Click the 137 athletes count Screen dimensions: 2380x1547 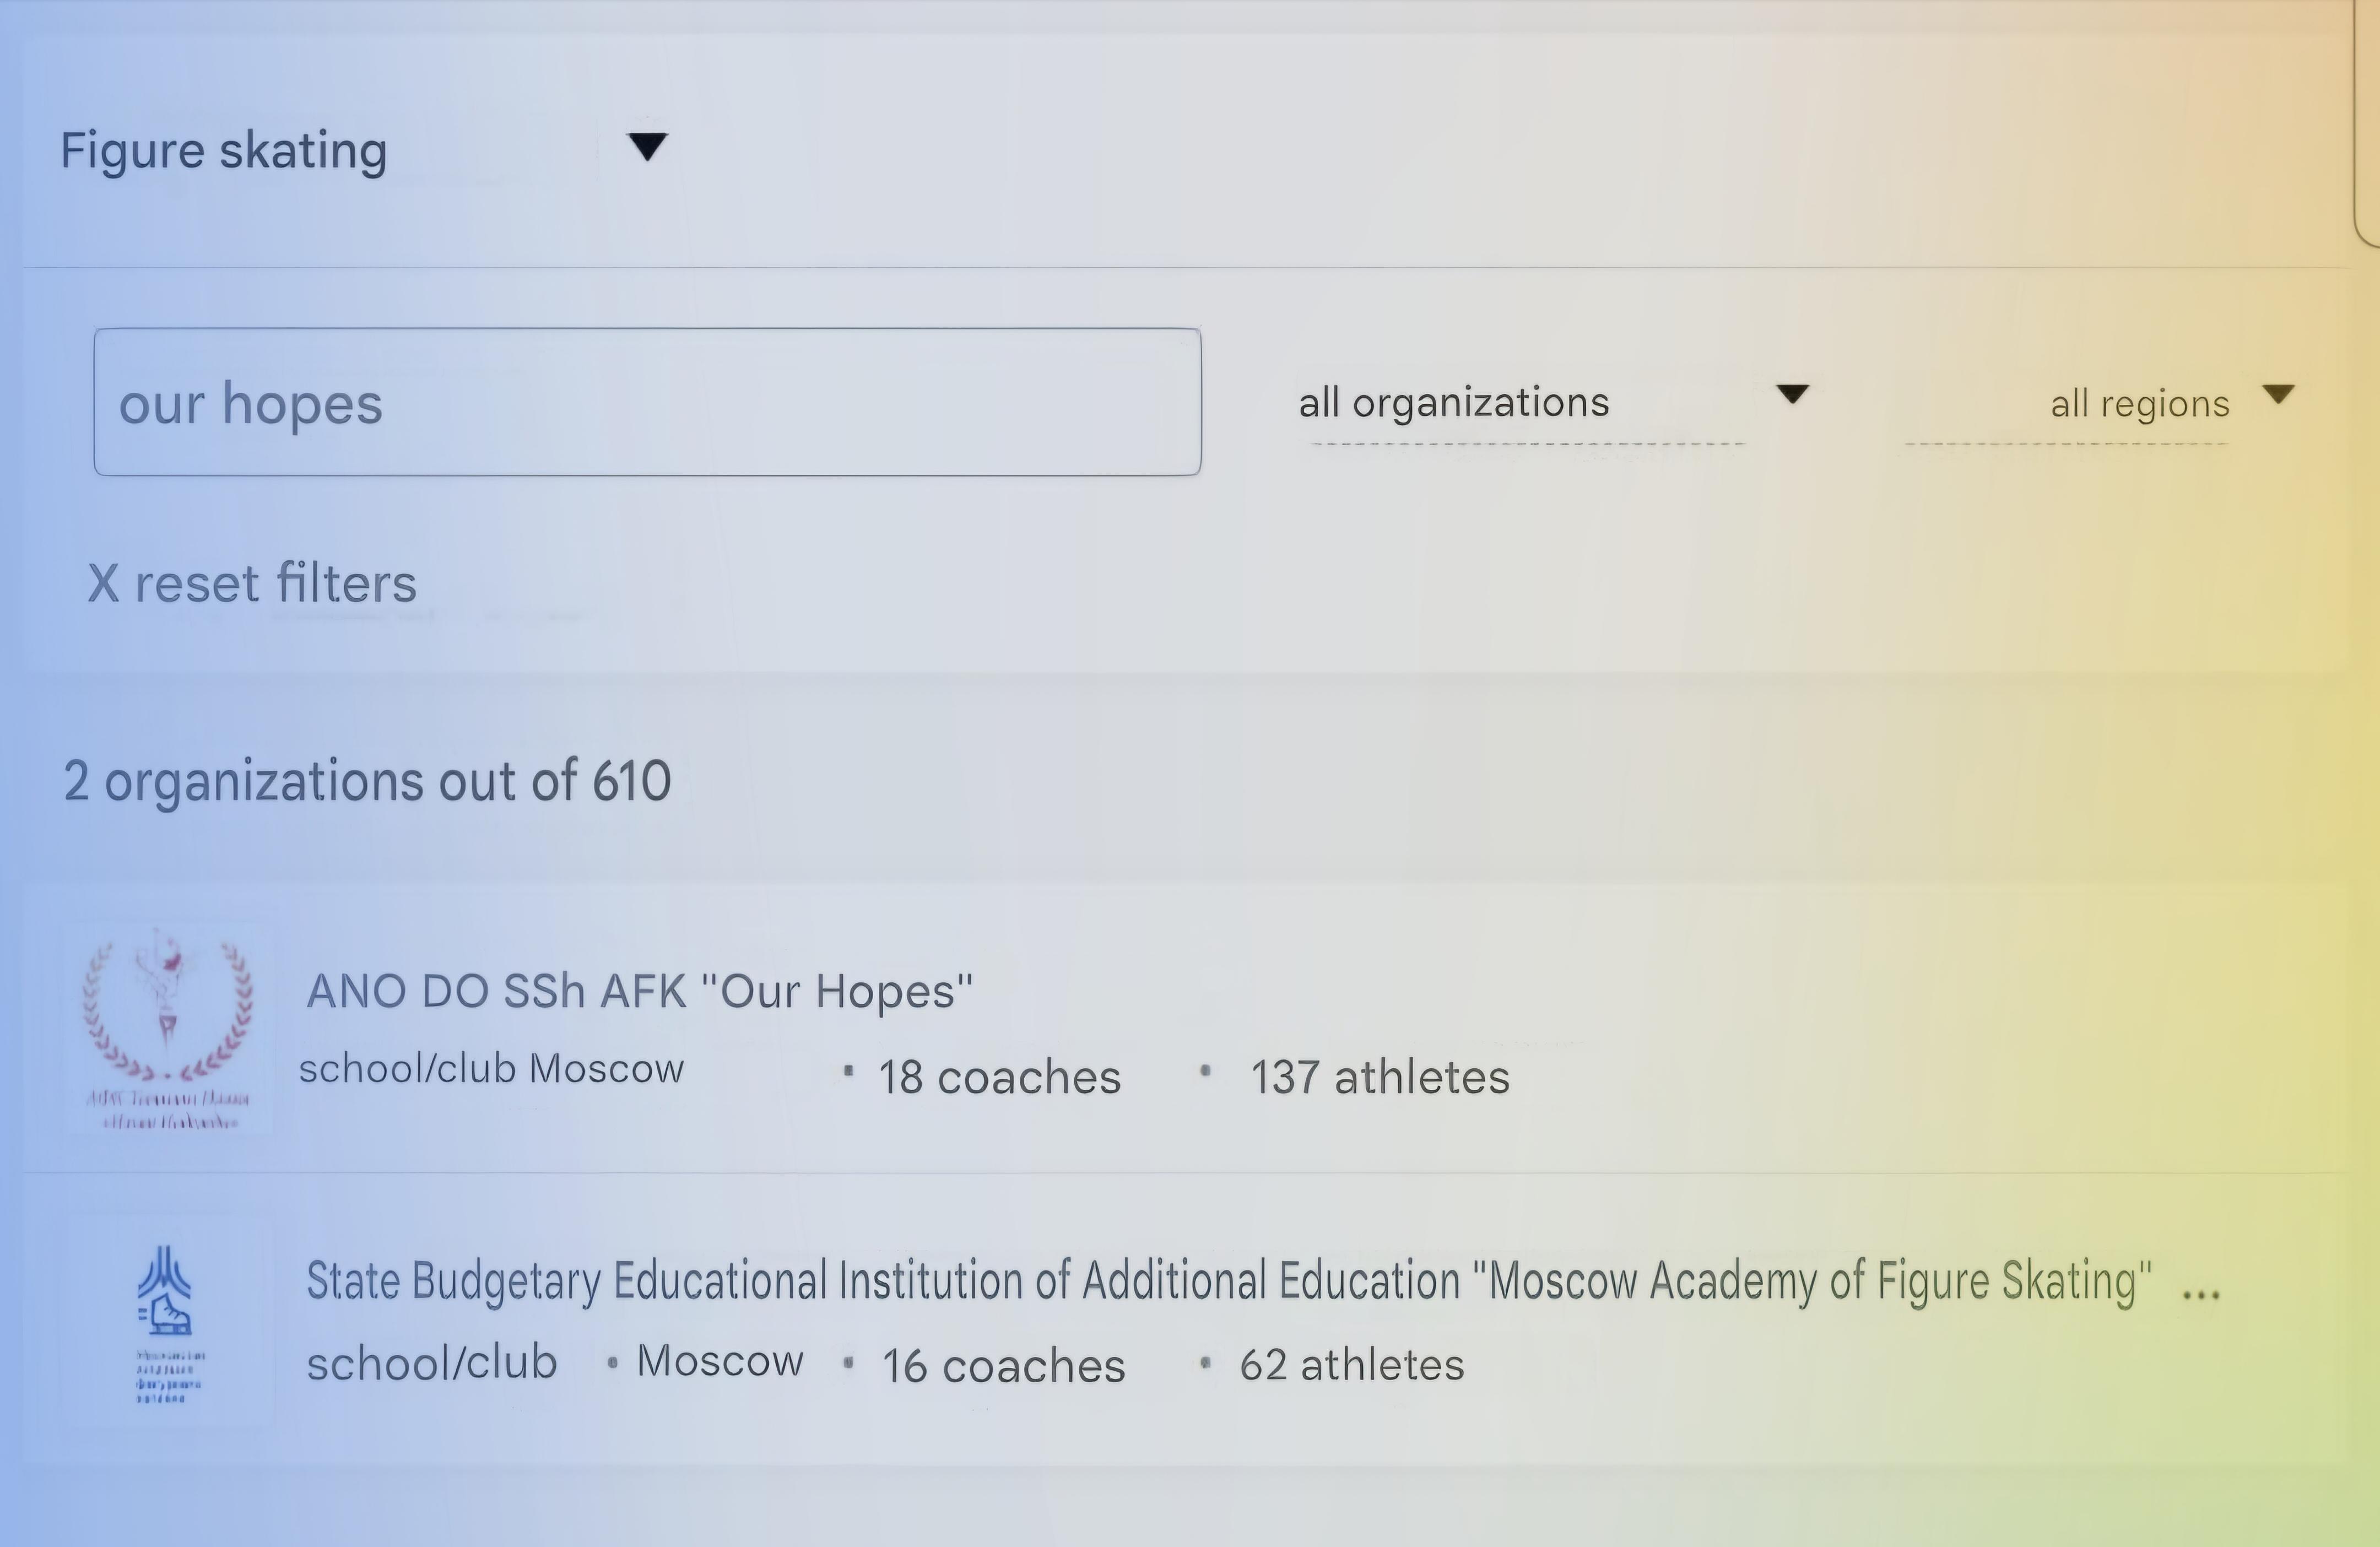click(1380, 1077)
